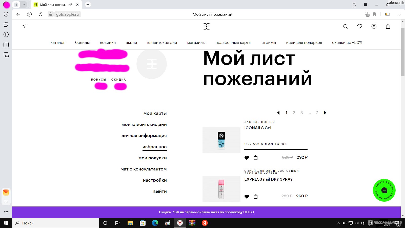The image size is (405, 228).
Task: Go to next wishlist page arrow
Action: pos(325,113)
